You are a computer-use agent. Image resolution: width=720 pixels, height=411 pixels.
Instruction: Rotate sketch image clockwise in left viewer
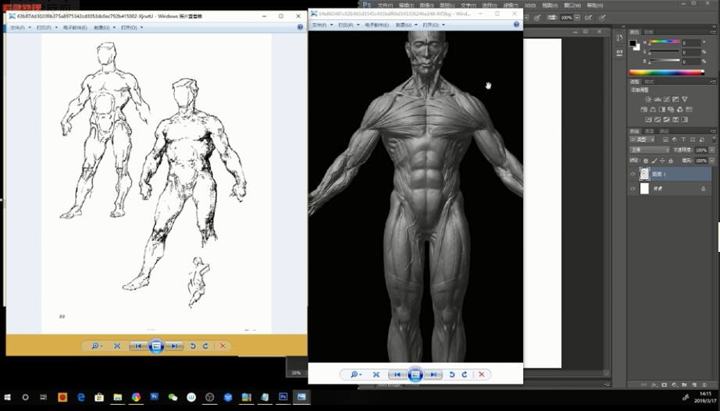pyautogui.click(x=205, y=345)
